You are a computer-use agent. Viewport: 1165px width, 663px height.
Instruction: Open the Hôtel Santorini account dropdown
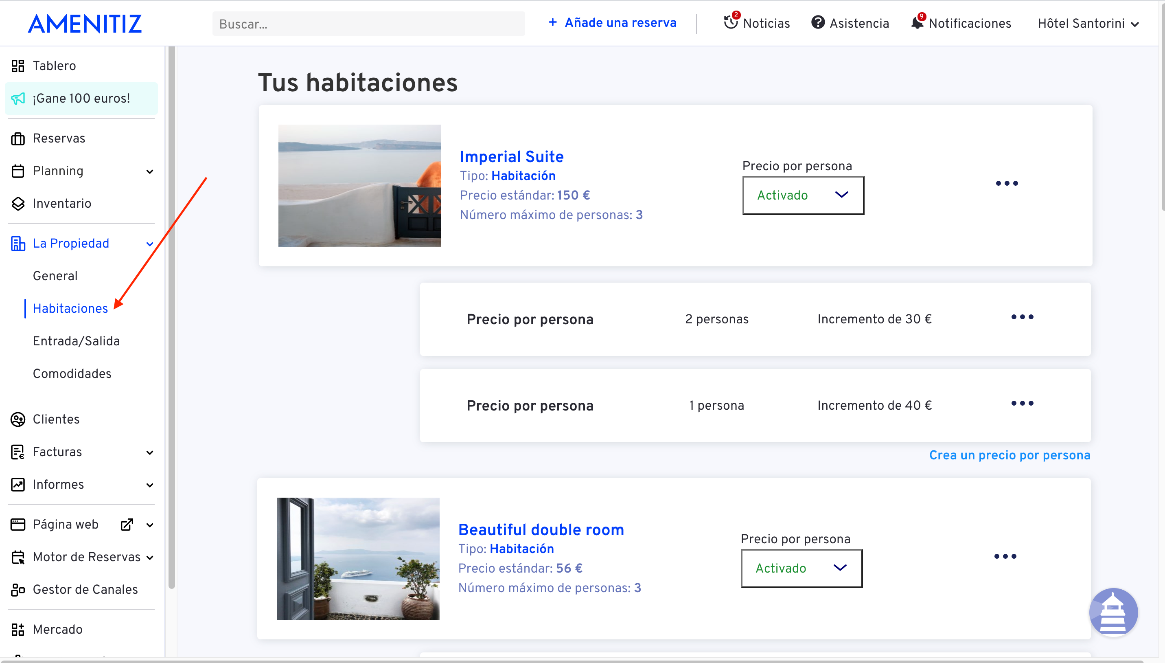pyautogui.click(x=1088, y=24)
